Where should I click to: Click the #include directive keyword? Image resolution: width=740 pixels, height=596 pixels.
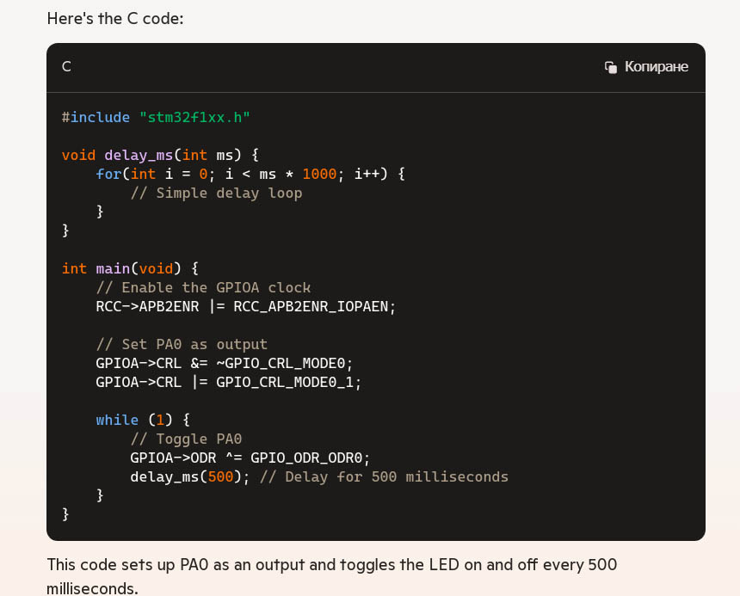96,117
